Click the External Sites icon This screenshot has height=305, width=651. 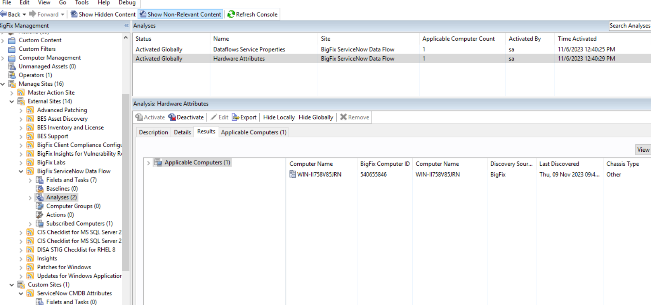(21, 101)
